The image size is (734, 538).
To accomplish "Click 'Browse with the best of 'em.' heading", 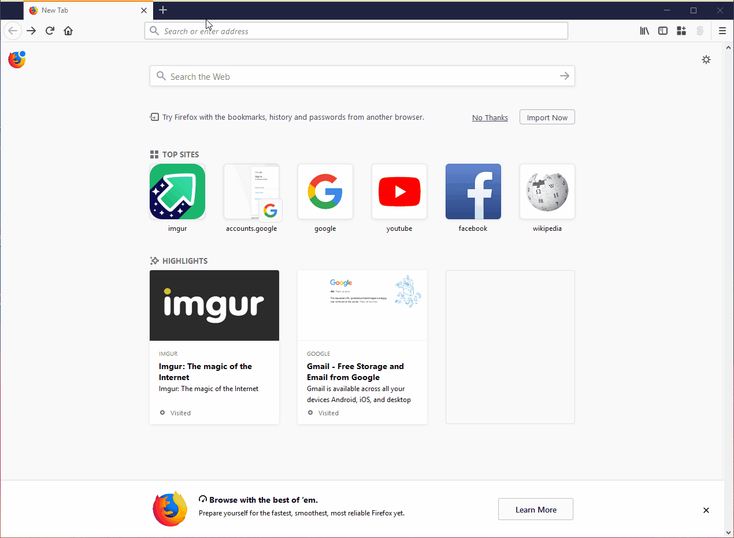I will tap(264, 500).
